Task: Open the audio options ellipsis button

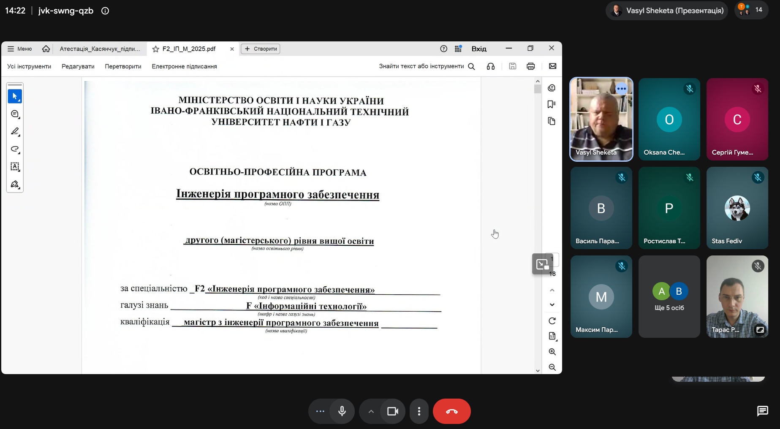Action: pyautogui.click(x=320, y=411)
